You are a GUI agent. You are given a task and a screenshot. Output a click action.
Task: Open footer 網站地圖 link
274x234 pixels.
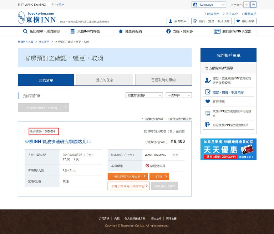(171, 218)
